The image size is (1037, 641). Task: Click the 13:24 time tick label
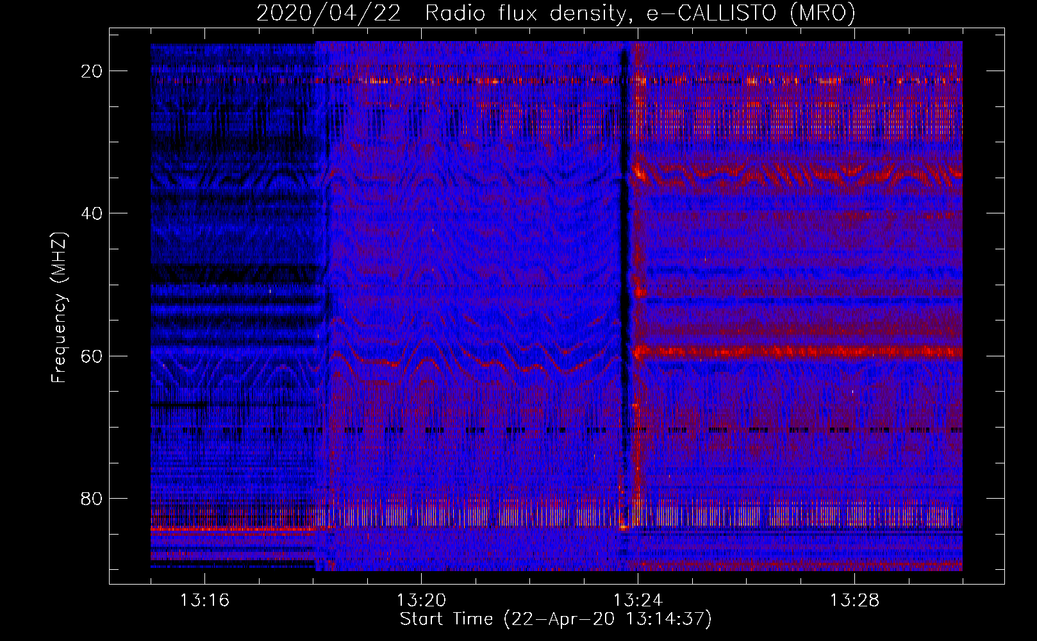coord(638,601)
